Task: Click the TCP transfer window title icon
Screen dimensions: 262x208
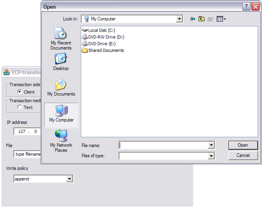Action: (6, 72)
